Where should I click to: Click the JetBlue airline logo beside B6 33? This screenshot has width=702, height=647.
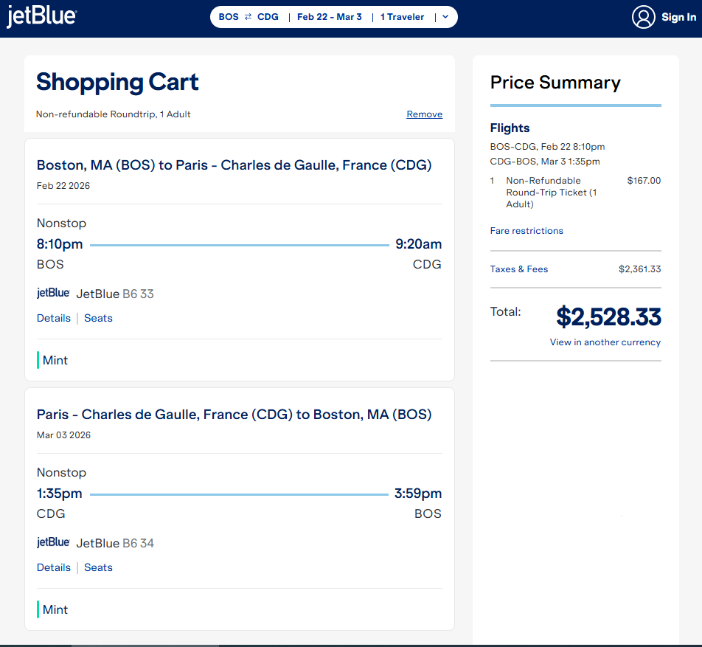[x=53, y=293]
